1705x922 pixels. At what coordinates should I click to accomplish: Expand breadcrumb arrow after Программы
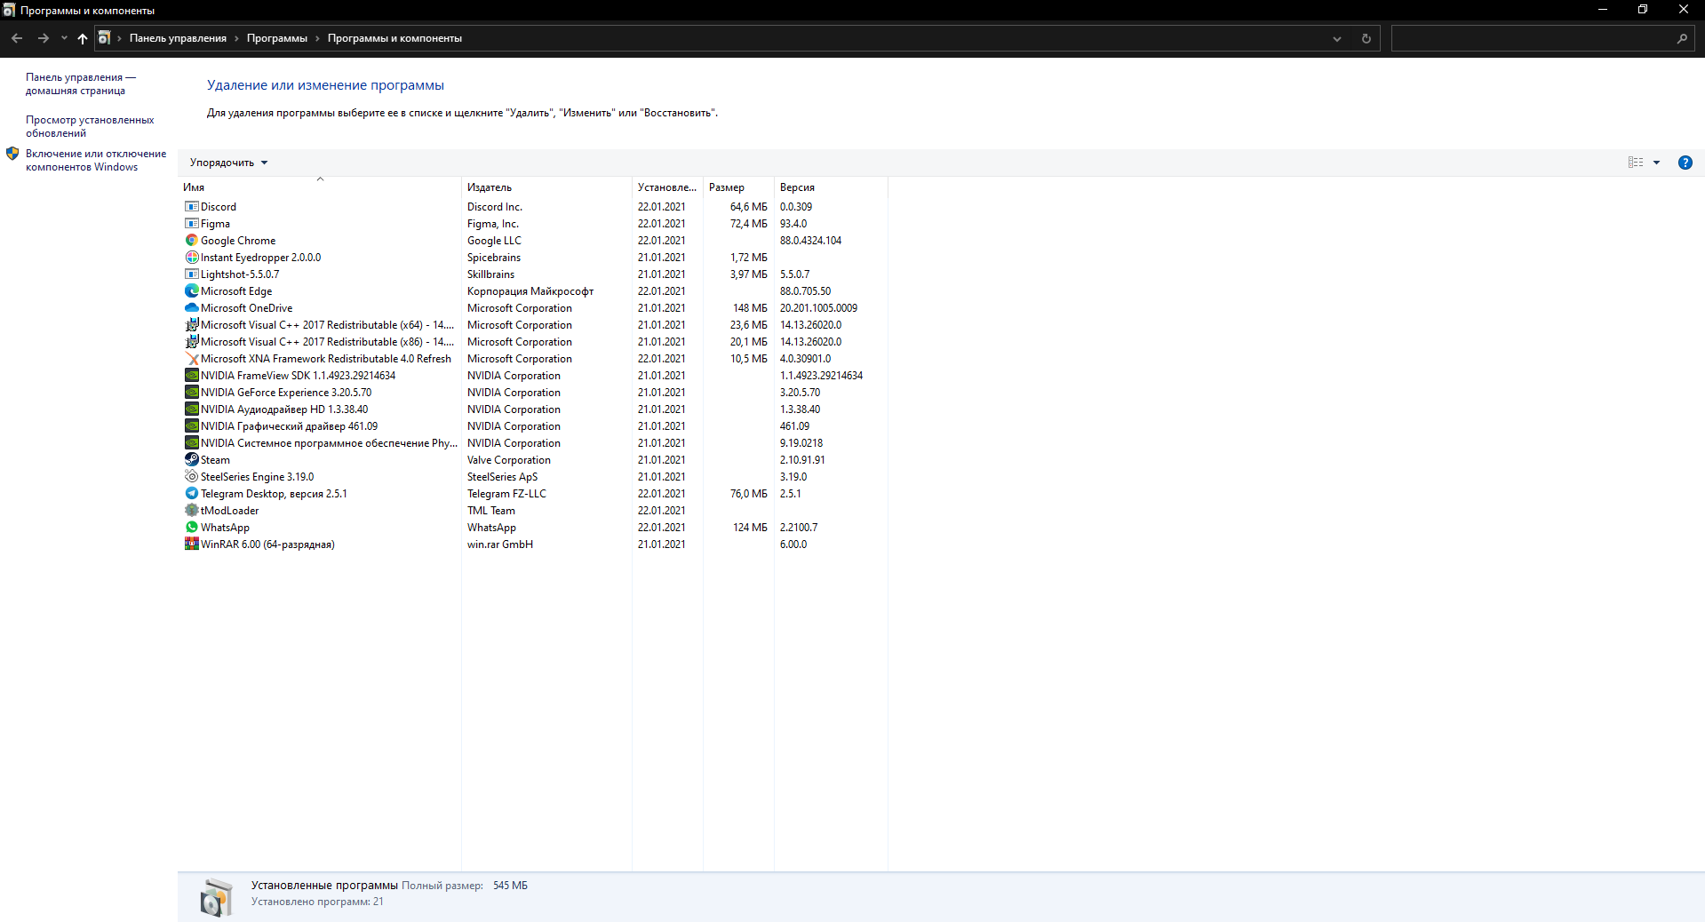[317, 38]
